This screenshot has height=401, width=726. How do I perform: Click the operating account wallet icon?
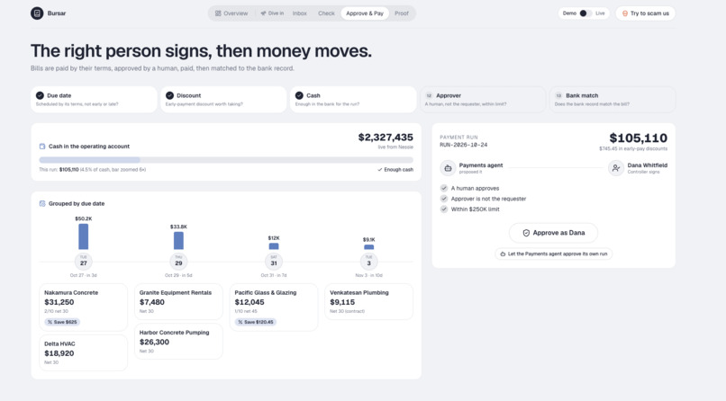pos(42,147)
